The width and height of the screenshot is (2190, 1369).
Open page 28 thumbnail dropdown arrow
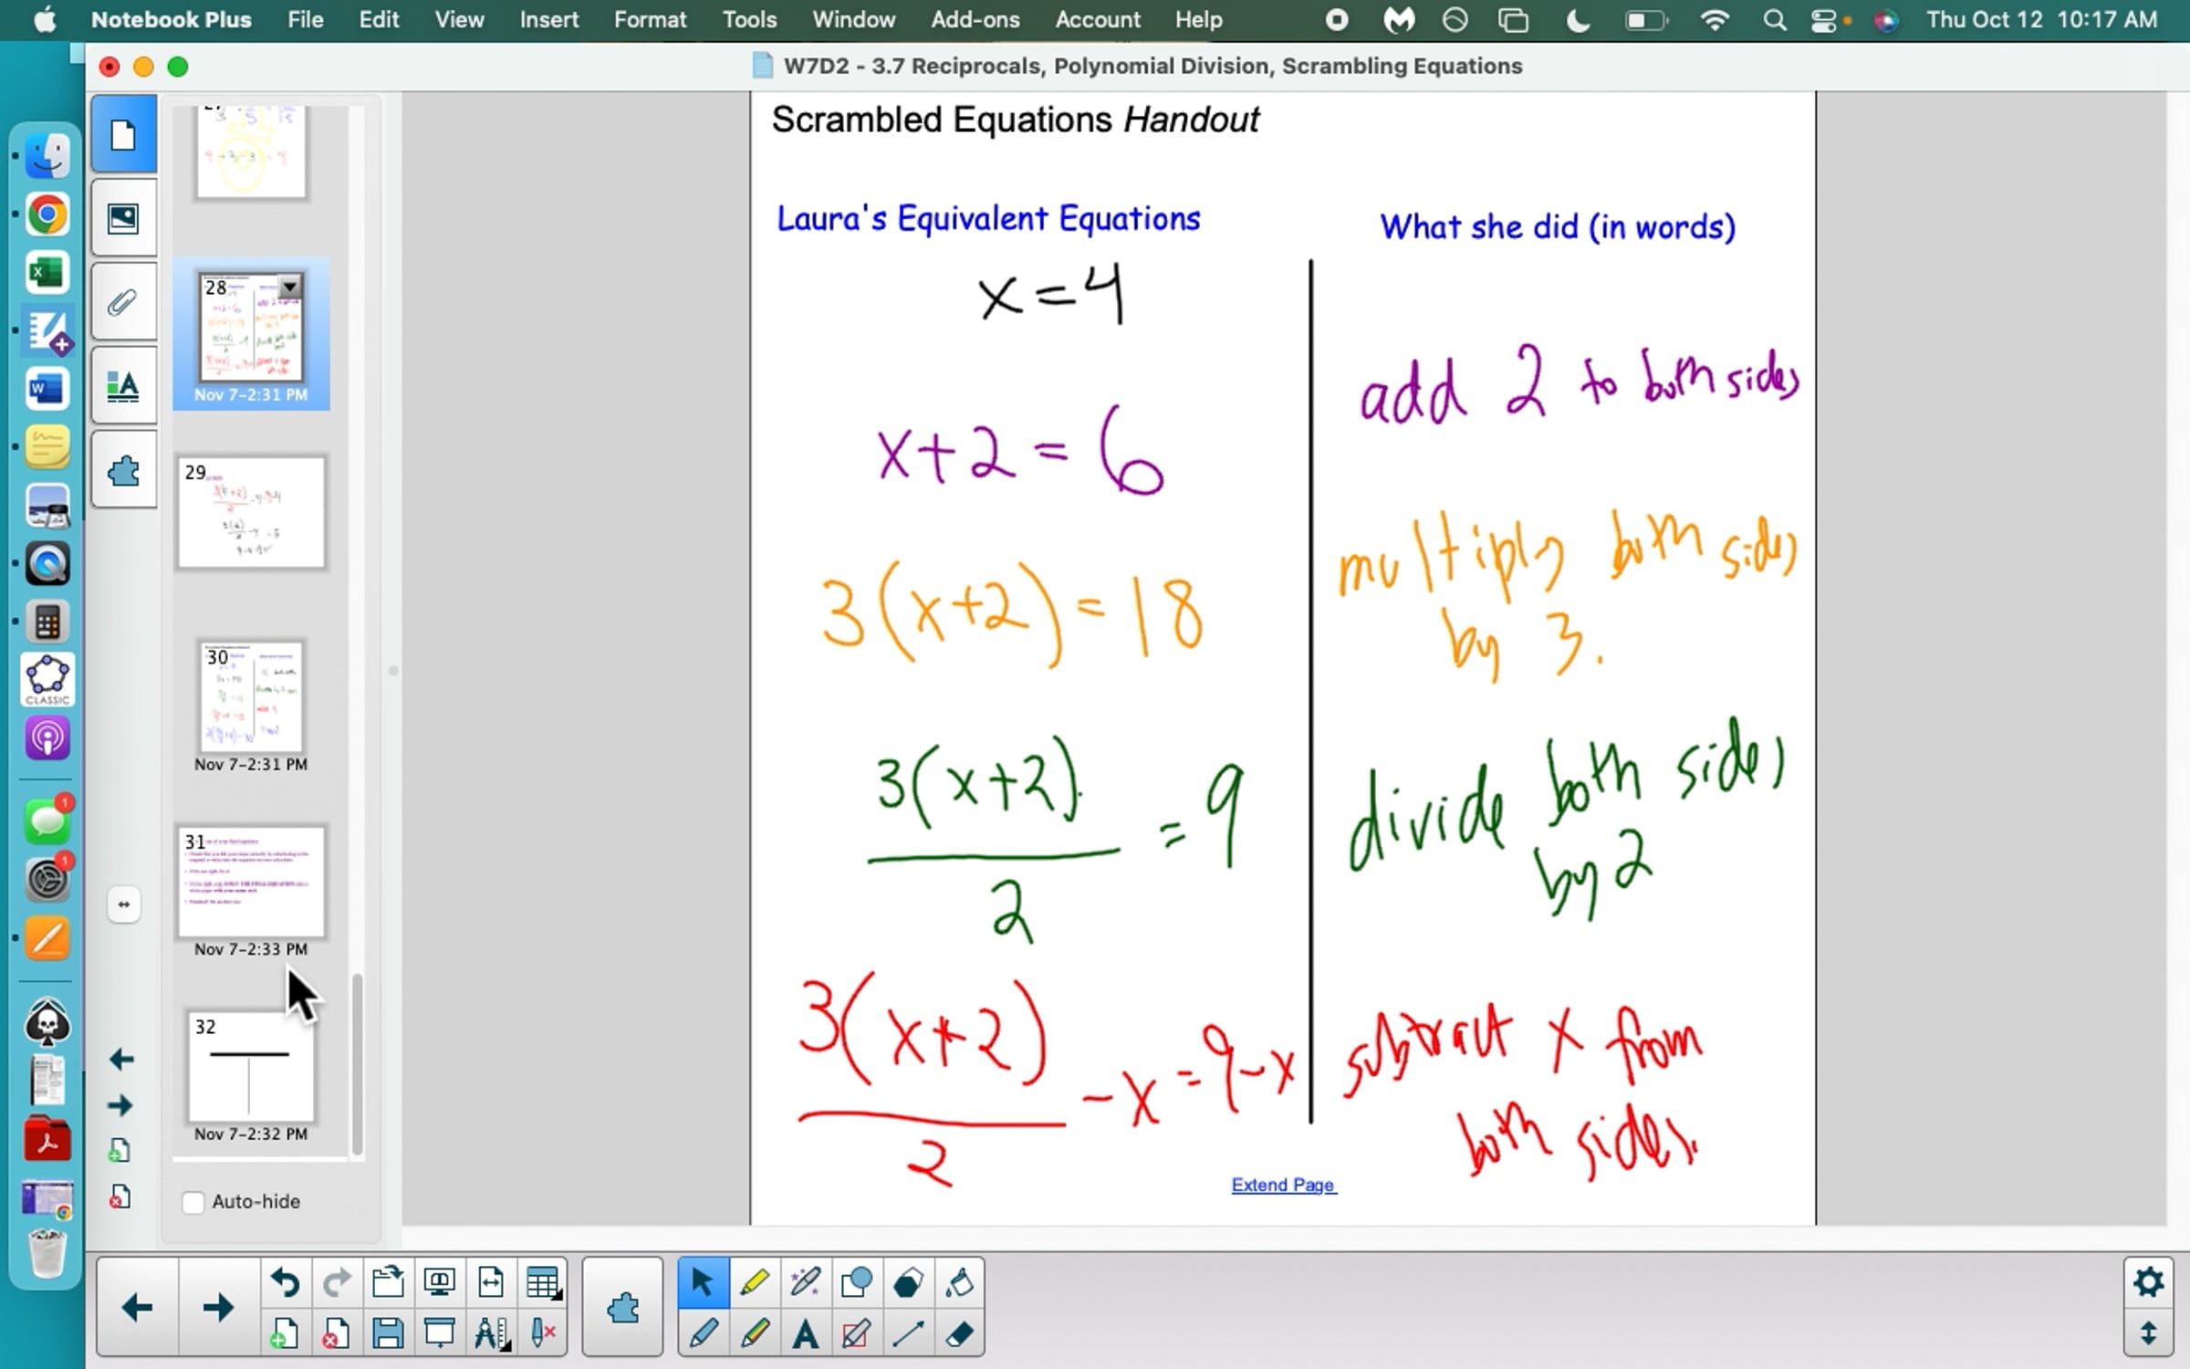click(x=290, y=287)
